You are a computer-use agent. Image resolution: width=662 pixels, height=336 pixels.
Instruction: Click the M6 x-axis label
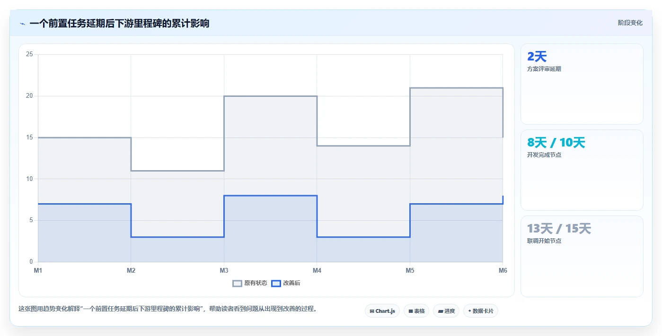(503, 270)
